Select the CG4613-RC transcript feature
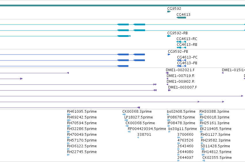 [181, 42]
